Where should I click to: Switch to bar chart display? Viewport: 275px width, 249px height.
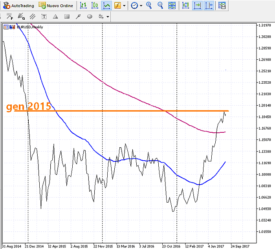83,5
